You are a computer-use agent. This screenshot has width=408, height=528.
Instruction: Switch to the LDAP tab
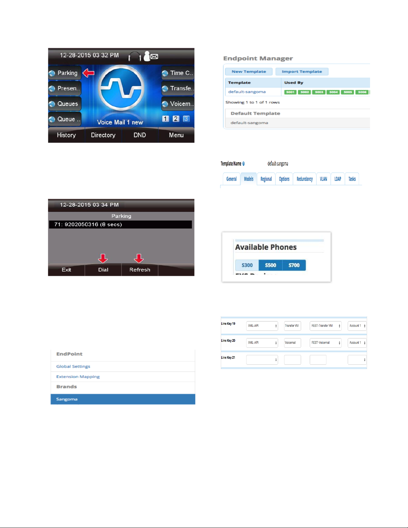[338, 179]
